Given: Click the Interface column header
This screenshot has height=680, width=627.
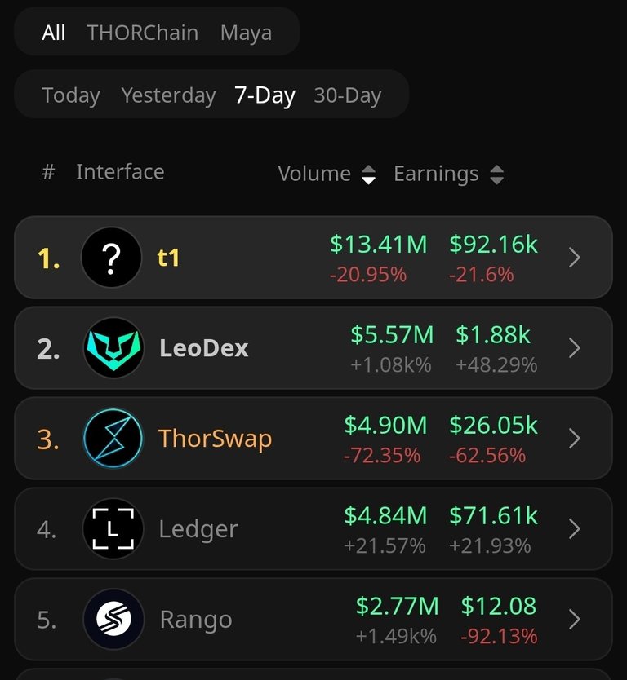Looking at the screenshot, I should (120, 172).
